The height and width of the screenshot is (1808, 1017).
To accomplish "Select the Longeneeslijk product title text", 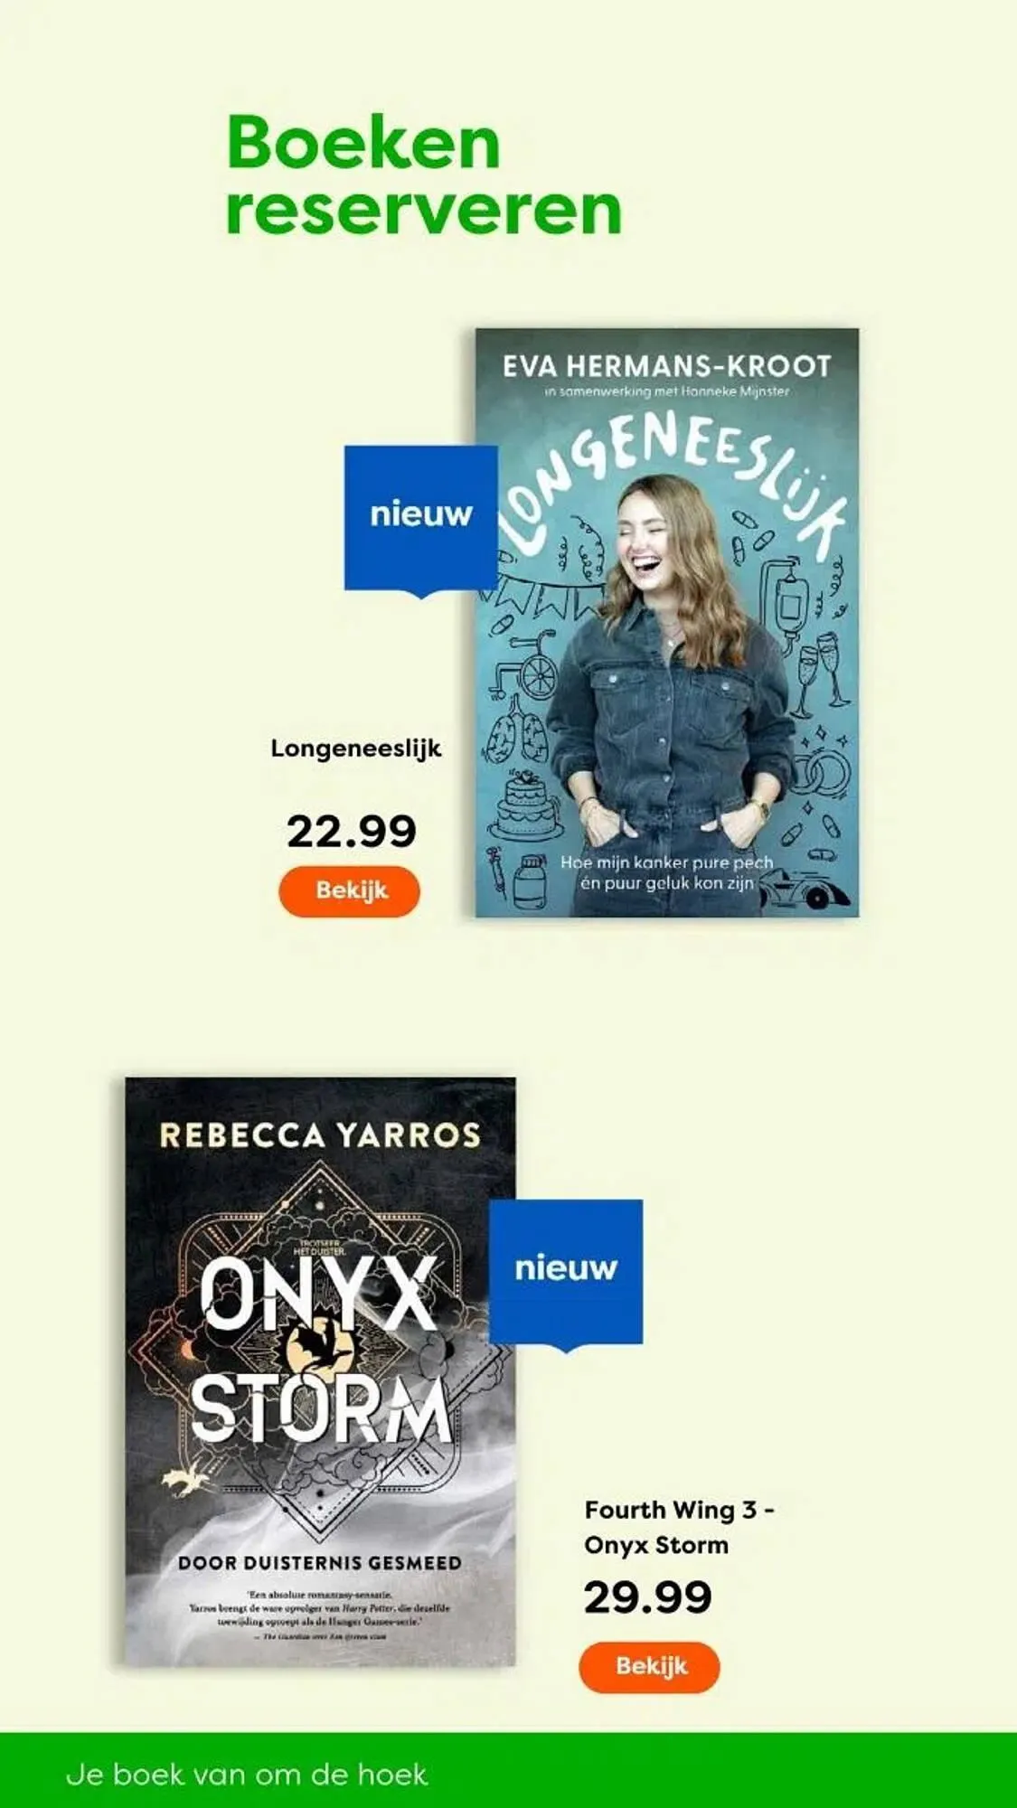I will [356, 749].
